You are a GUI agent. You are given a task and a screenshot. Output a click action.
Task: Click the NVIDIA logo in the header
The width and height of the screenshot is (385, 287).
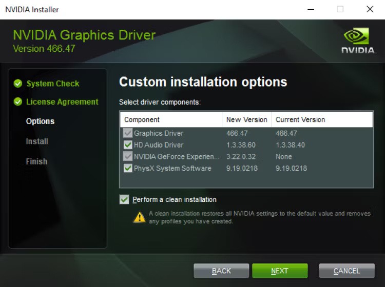(356, 40)
